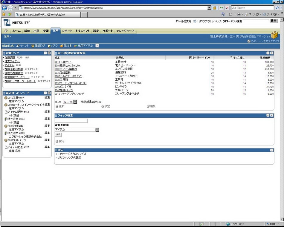Click the クイック検索 text input field
This screenshot has height=227, width=284.
click(71, 121)
